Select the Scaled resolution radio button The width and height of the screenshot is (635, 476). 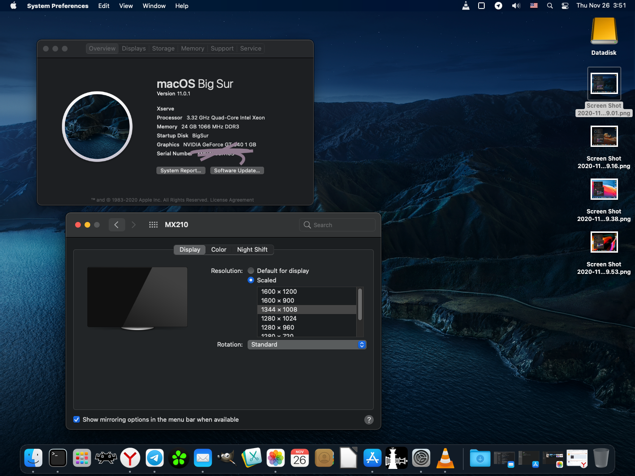coord(251,280)
